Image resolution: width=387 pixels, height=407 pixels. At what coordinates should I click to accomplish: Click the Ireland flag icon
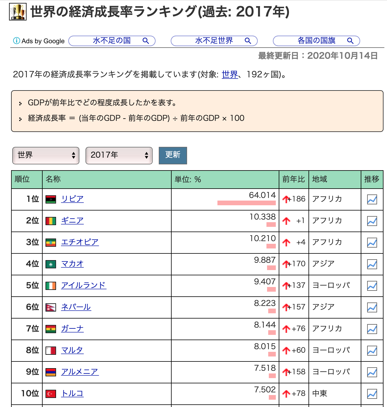pos(51,286)
